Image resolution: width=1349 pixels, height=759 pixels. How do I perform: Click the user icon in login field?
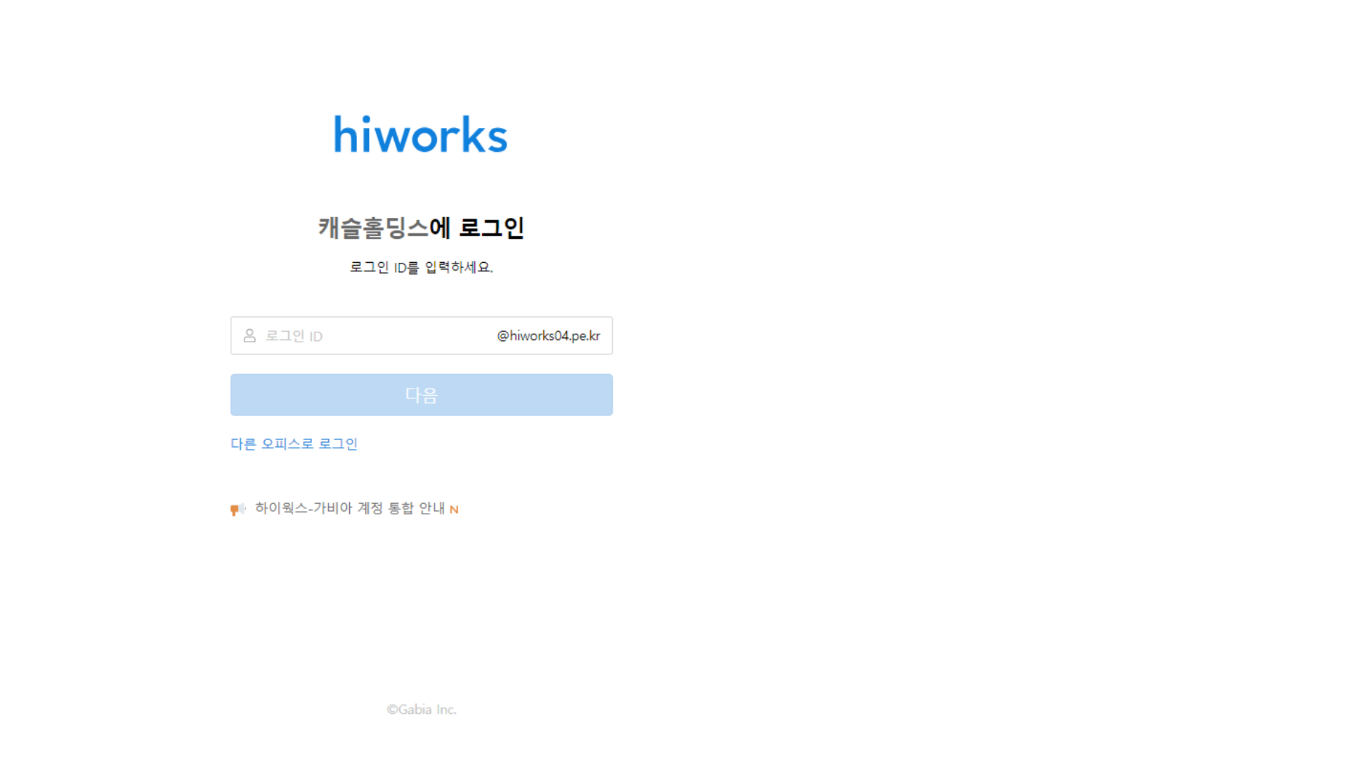click(x=249, y=336)
